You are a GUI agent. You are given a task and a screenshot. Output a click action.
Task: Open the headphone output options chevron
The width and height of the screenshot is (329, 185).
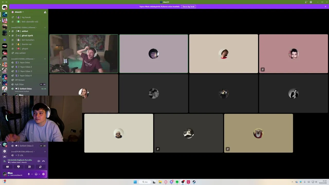tap(39, 174)
